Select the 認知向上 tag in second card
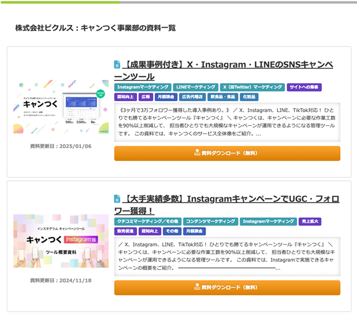 click(150, 231)
